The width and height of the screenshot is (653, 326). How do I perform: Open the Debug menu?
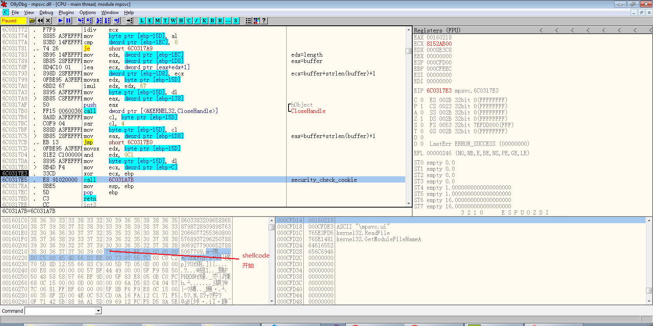pyautogui.click(x=46, y=13)
